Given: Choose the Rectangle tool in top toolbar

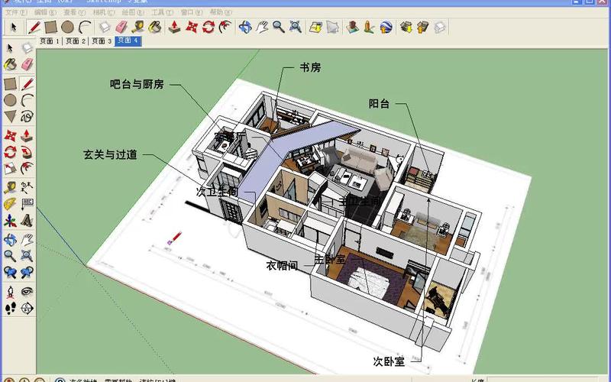Looking at the screenshot, I should point(51,28).
